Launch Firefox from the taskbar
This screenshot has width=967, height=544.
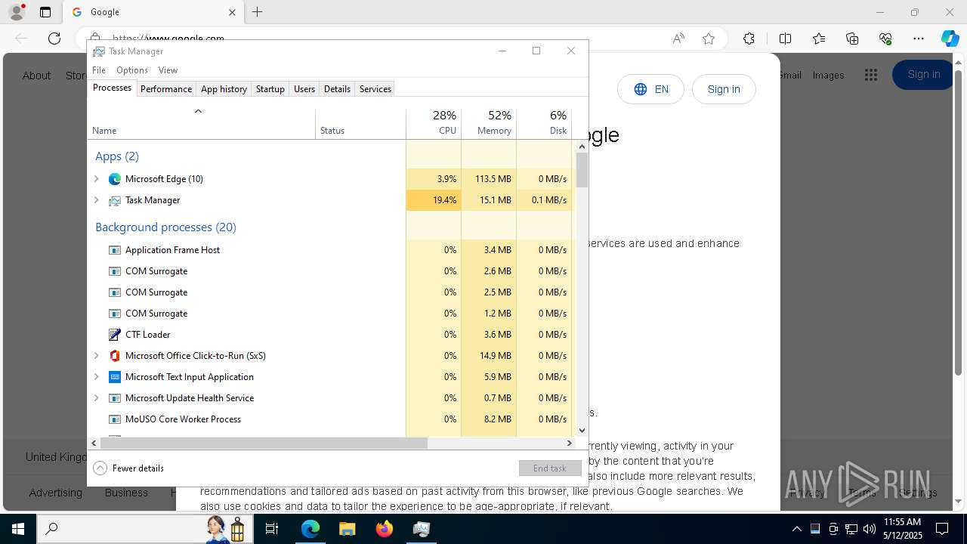coord(385,529)
